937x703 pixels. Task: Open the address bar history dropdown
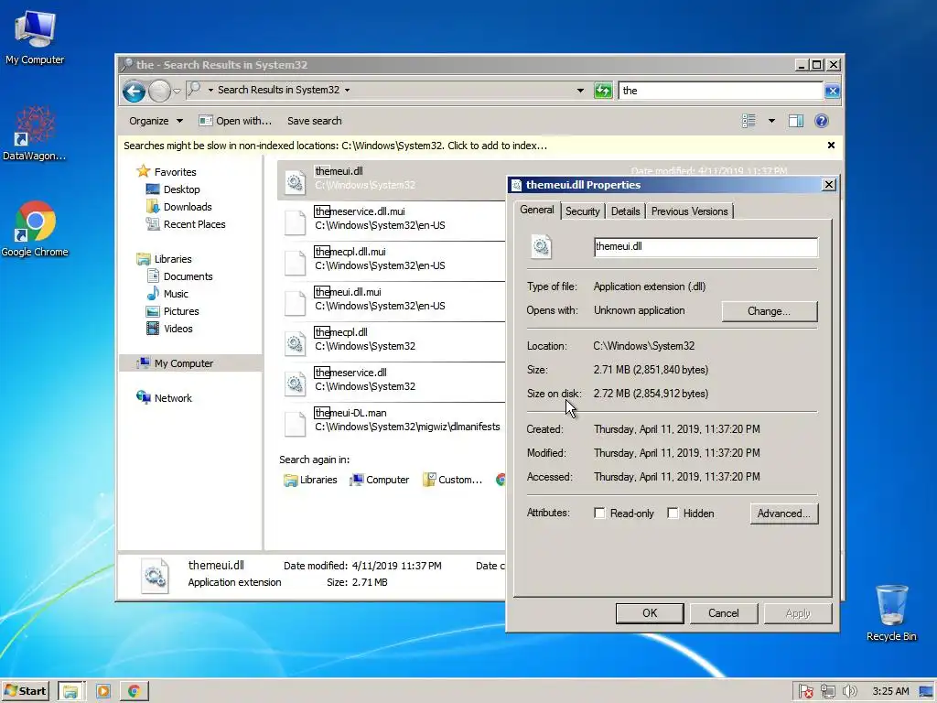point(579,91)
